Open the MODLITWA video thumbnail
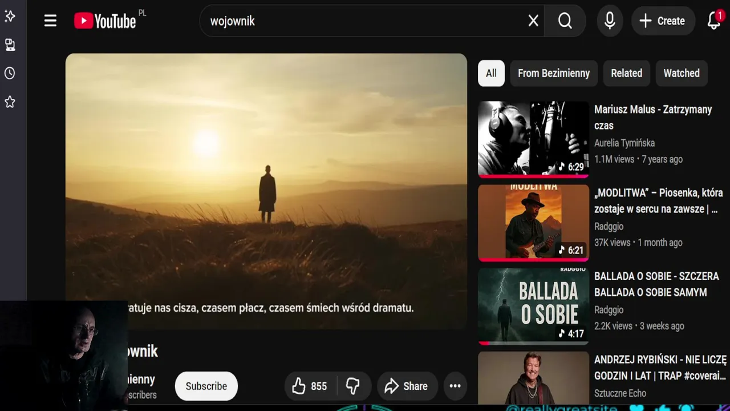 (533, 222)
